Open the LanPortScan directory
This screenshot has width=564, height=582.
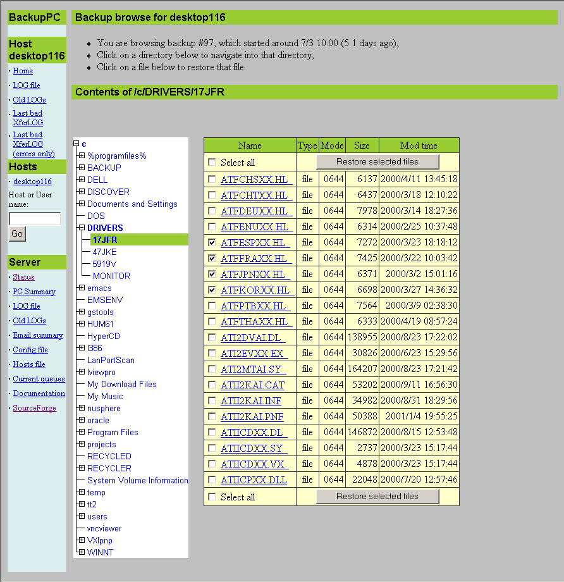tap(111, 361)
